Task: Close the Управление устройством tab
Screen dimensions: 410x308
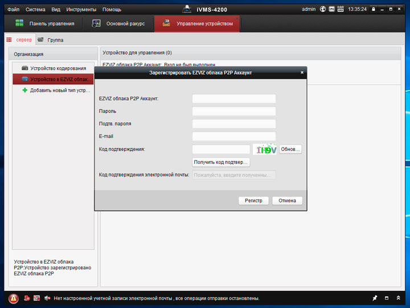Action: [237, 18]
